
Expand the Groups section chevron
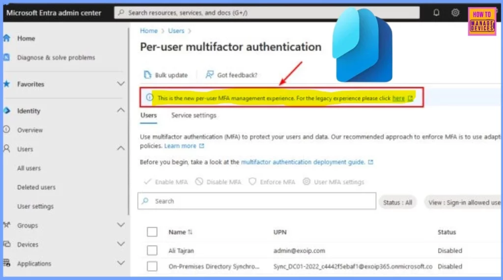[x=121, y=225]
